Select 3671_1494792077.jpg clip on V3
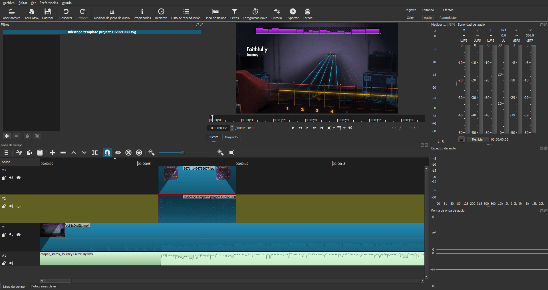This screenshot has width=548, height=290. tap(197, 180)
